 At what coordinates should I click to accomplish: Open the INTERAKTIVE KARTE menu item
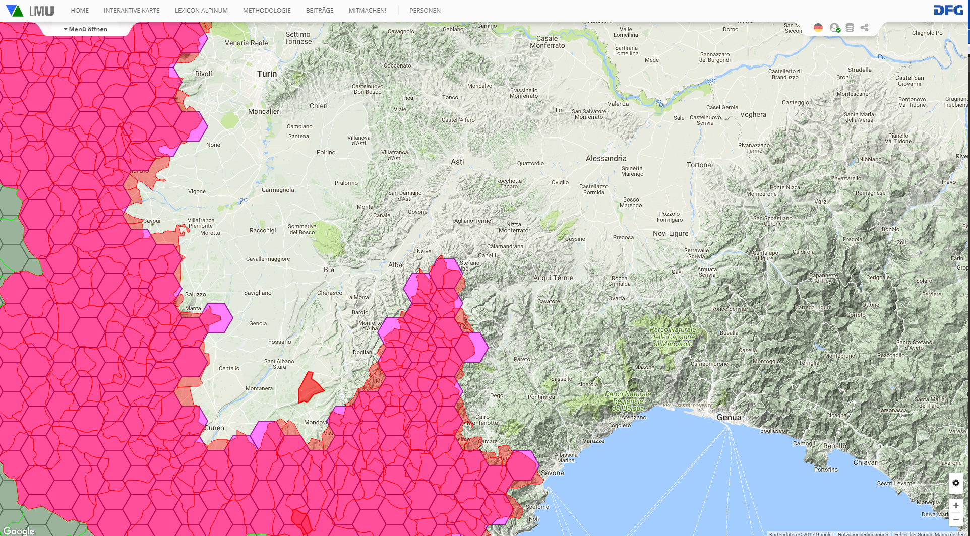132,11
